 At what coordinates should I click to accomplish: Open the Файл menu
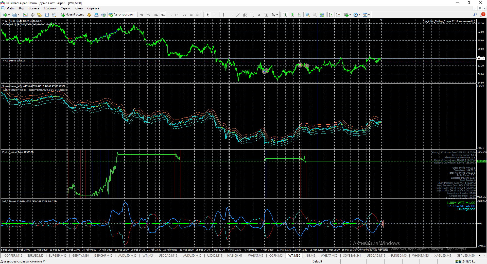tap(11, 8)
